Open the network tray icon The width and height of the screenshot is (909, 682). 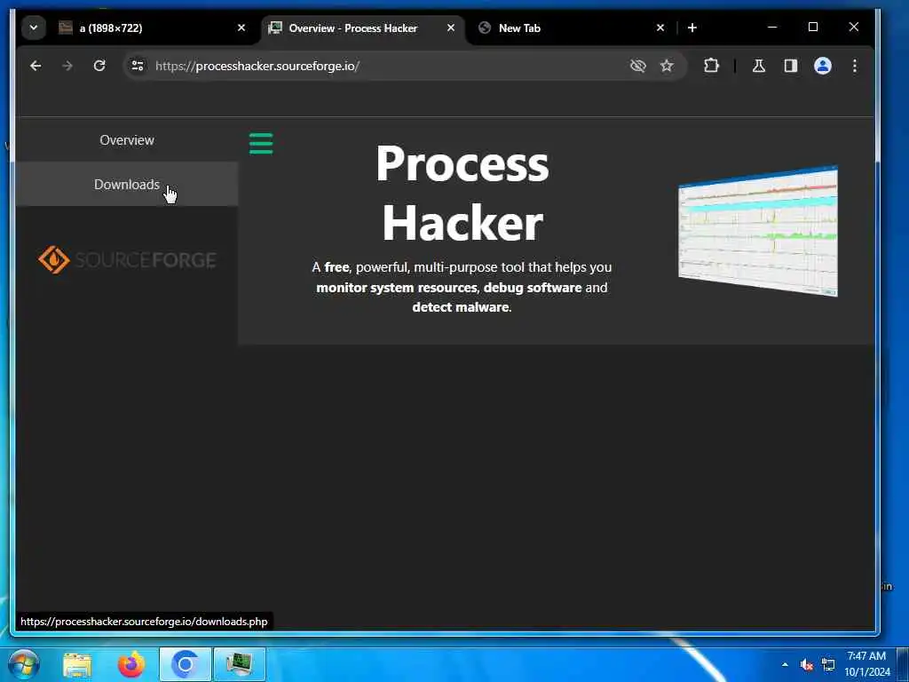coord(828,664)
